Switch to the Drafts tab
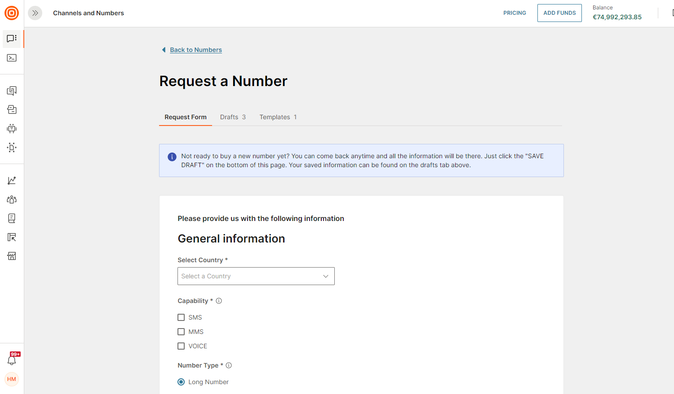 pyautogui.click(x=233, y=117)
